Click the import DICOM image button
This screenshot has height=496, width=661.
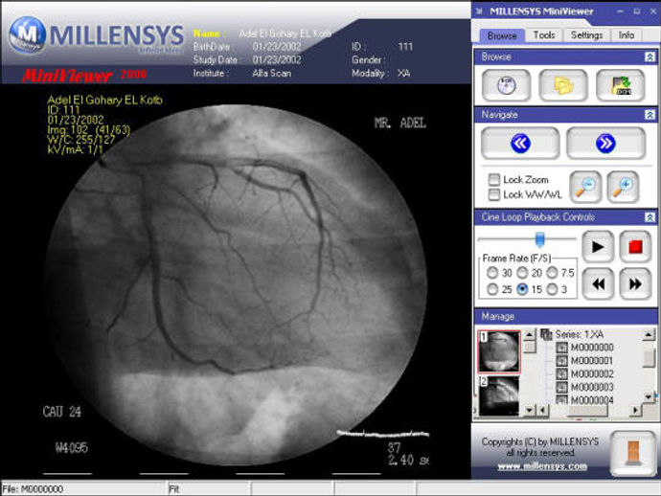621,85
